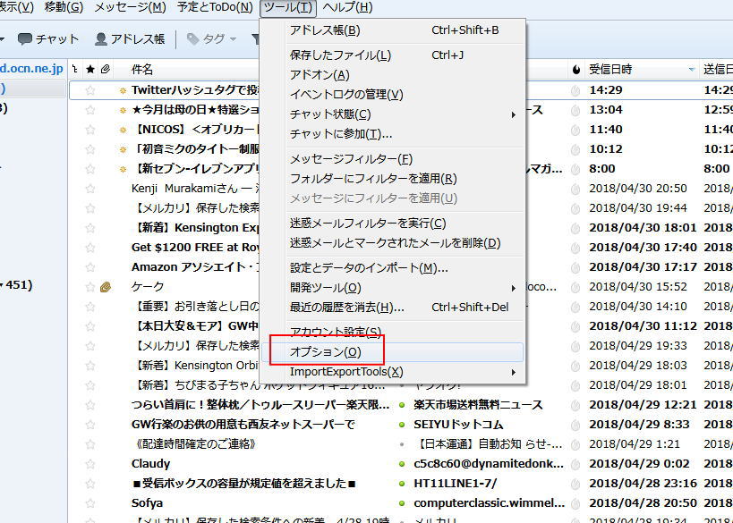The width and height of the screenshot is (733, 523).
Task: Open the ヘルプ(H) menu
Action: tap(347, 7)
